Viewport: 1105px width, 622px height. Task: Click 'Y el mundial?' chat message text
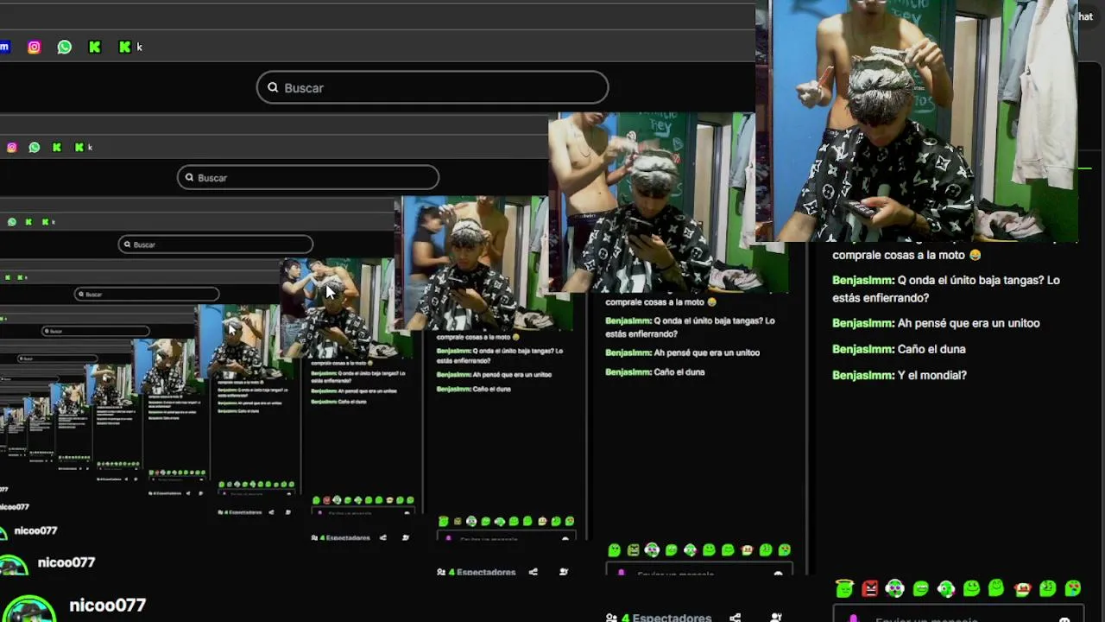(932, 375)
